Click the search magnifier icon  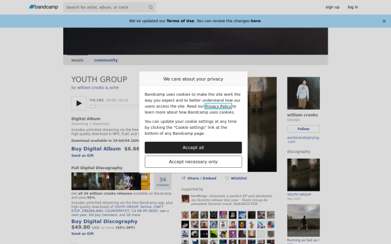click(151, 7)
